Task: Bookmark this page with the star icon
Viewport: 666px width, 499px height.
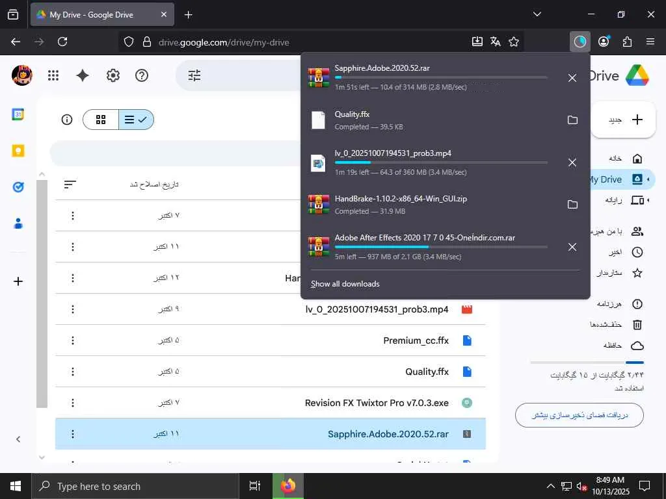Action: pos(514,42)
